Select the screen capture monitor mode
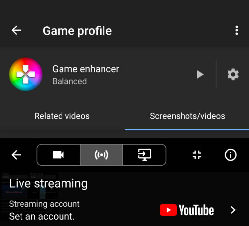 click(x=145, y=155)
